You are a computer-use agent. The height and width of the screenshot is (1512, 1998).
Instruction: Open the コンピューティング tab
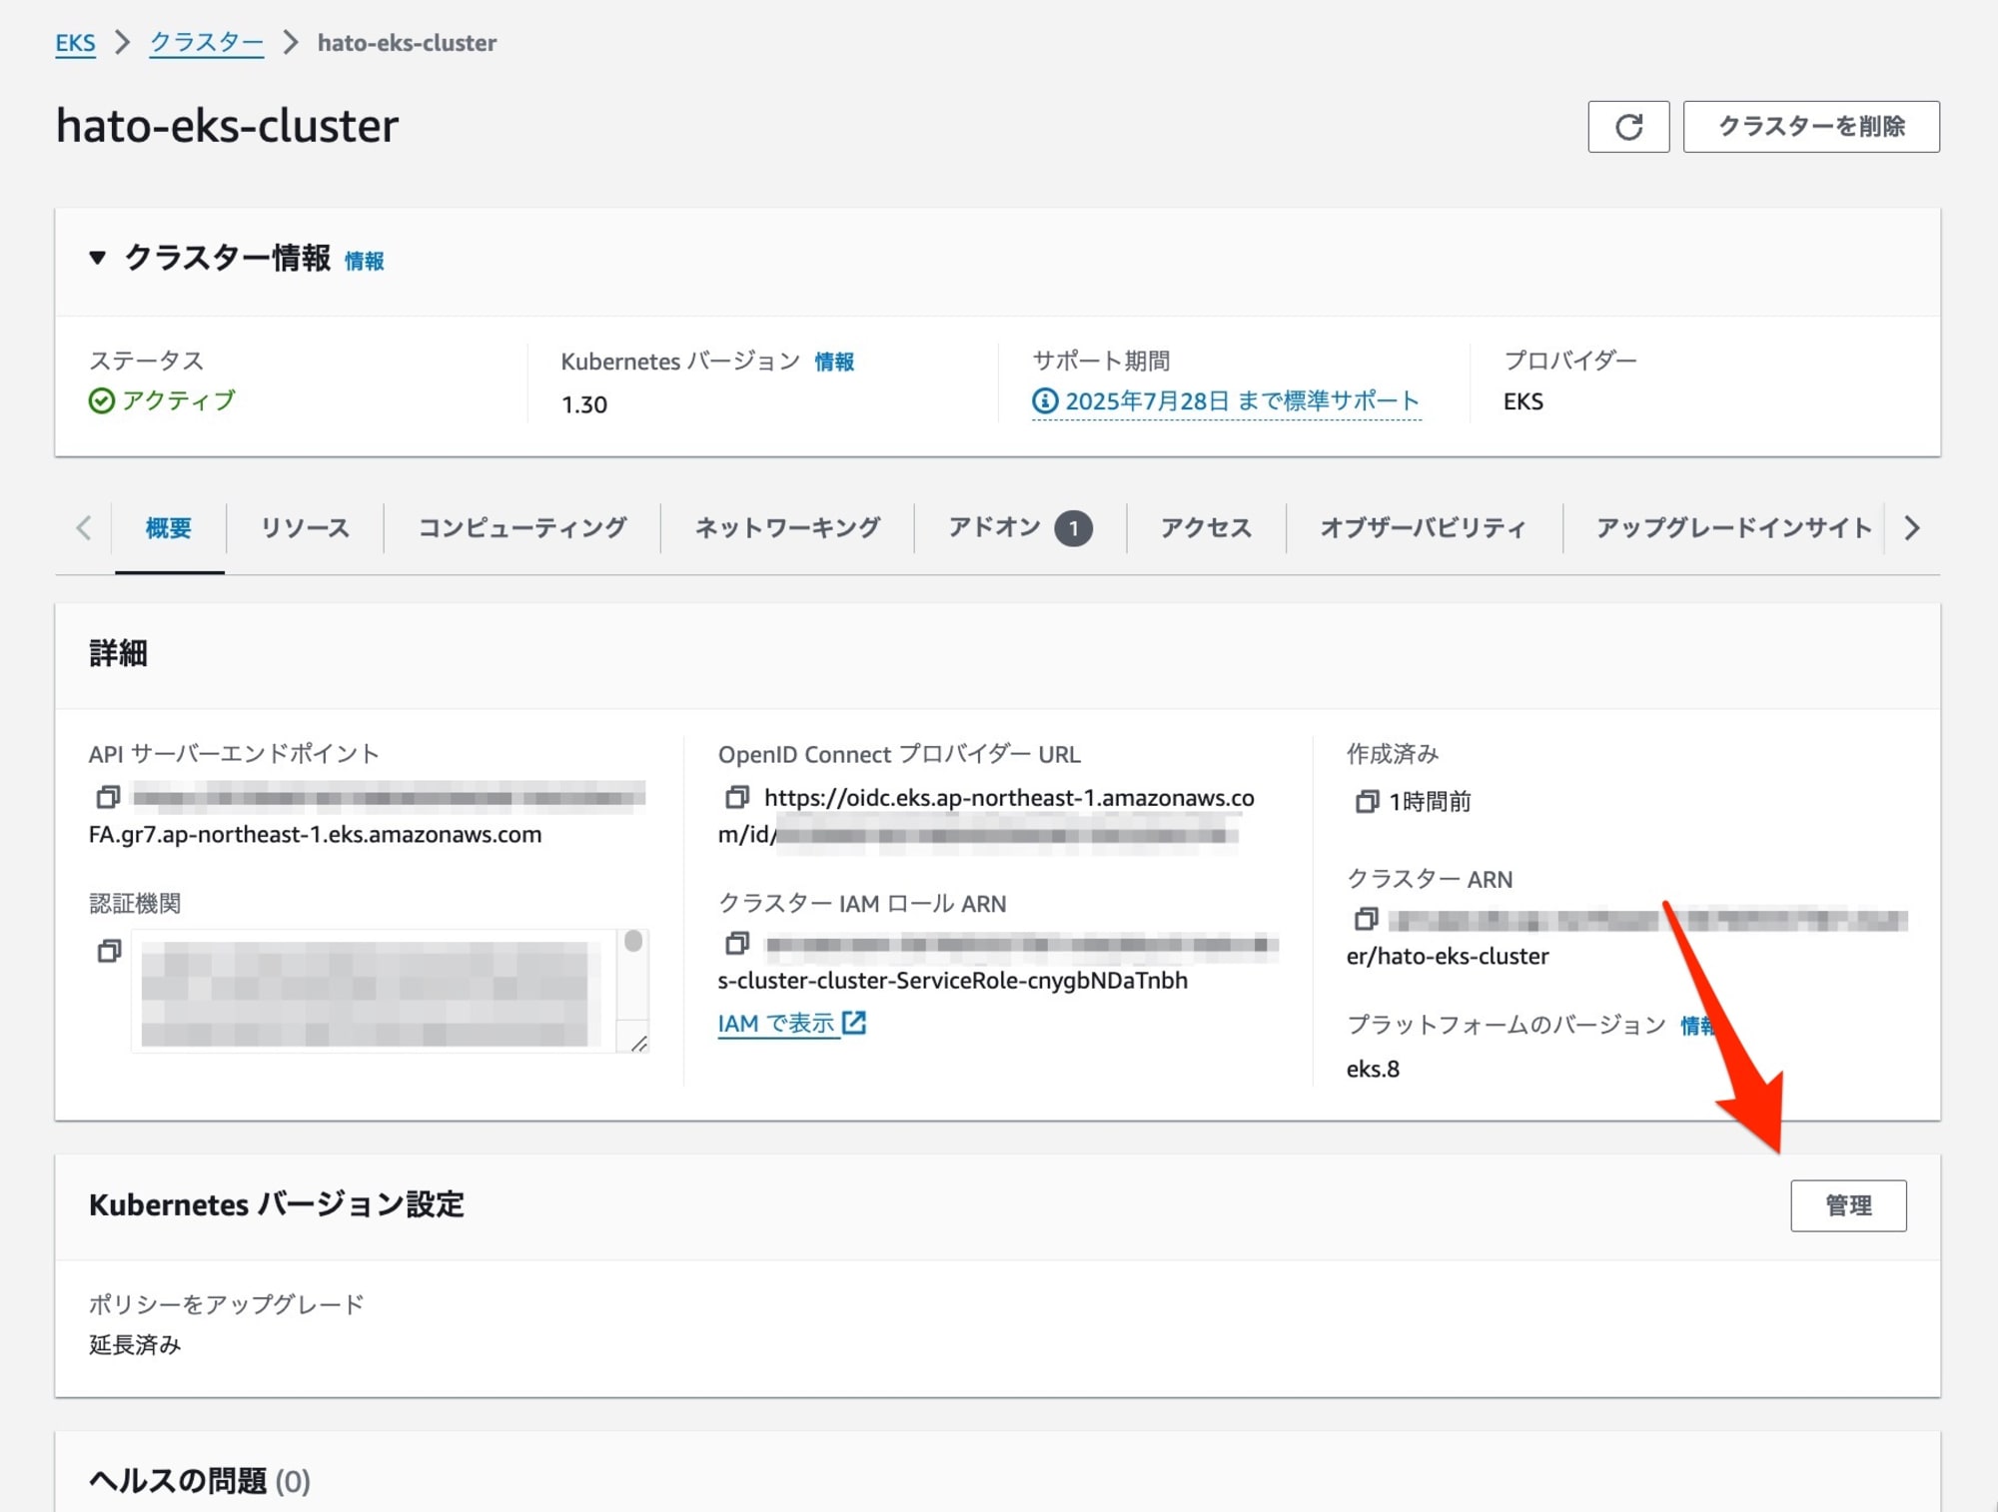click(522, 528)
